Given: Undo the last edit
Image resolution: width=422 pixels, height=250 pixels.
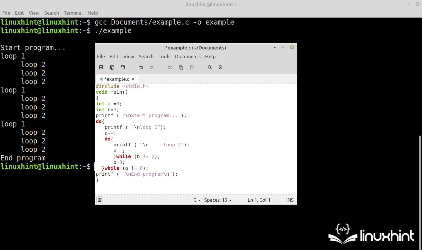Looking at the screenshot, I should click(141, 67).
